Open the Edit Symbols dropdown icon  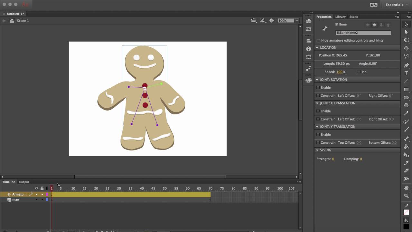[x=263, y=21]
